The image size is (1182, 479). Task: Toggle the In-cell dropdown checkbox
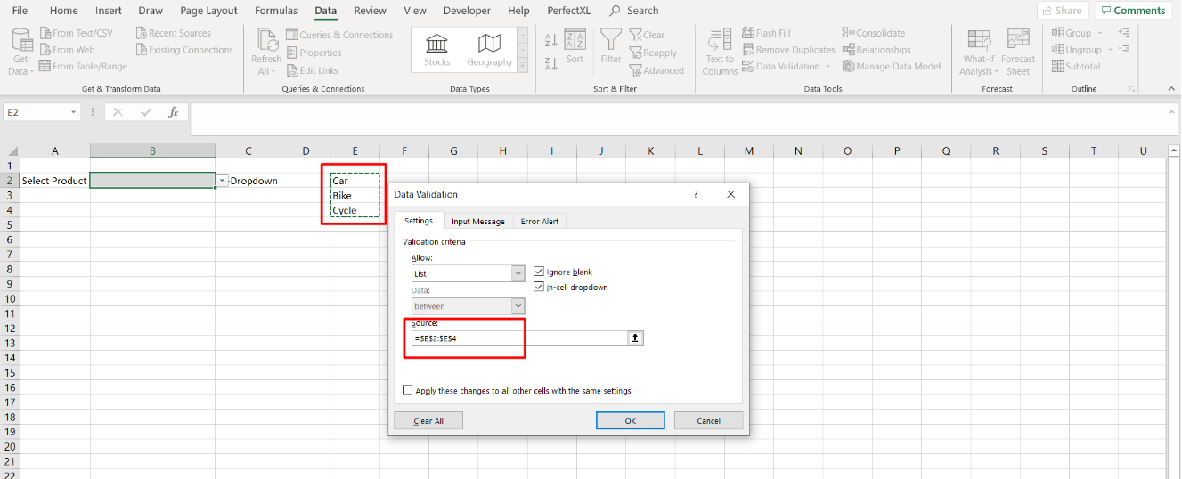[539, 287]
